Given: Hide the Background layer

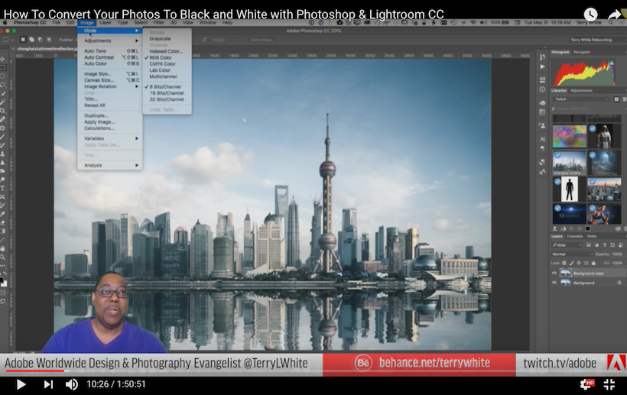Looking at the screenshot, I should [554, 283].
